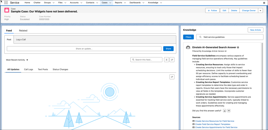Click the pink Case briefcase icon
268x130 pixels.
[x=7, y=10]
